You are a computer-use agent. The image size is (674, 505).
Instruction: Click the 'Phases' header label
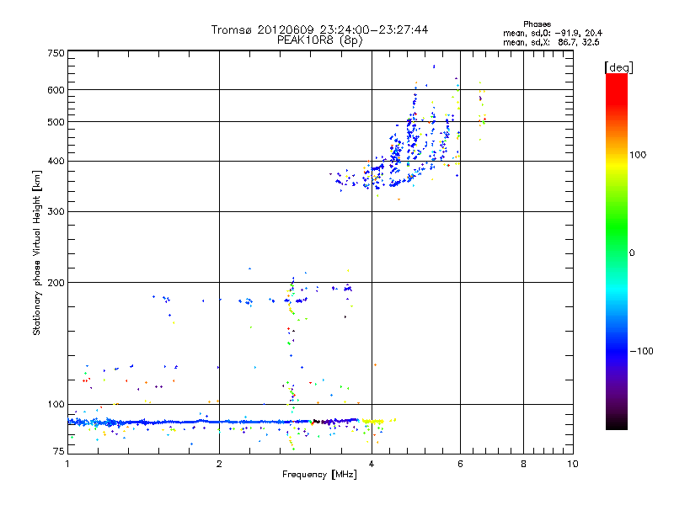537,24
